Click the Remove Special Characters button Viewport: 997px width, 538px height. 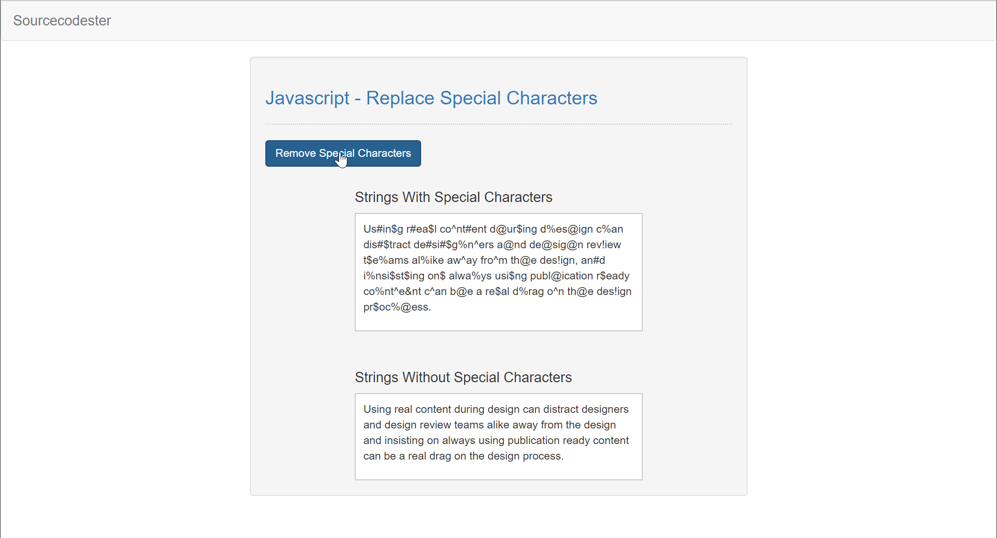pos(343,153)
